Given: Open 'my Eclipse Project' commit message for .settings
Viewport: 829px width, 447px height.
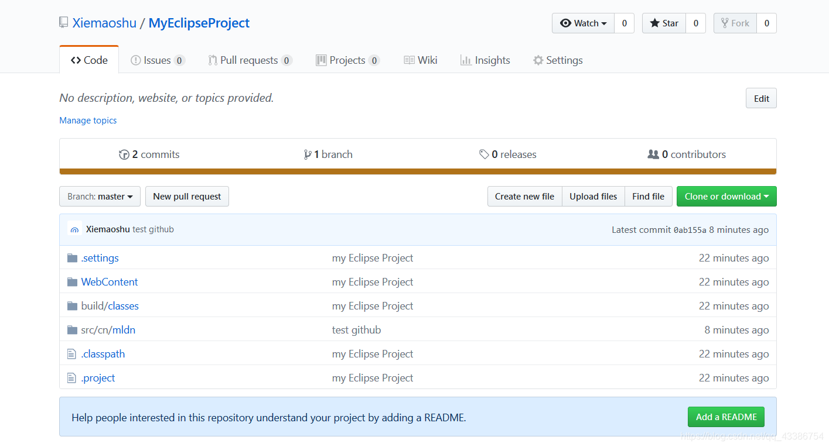Looking at the screenshot, I should [373, 258].
